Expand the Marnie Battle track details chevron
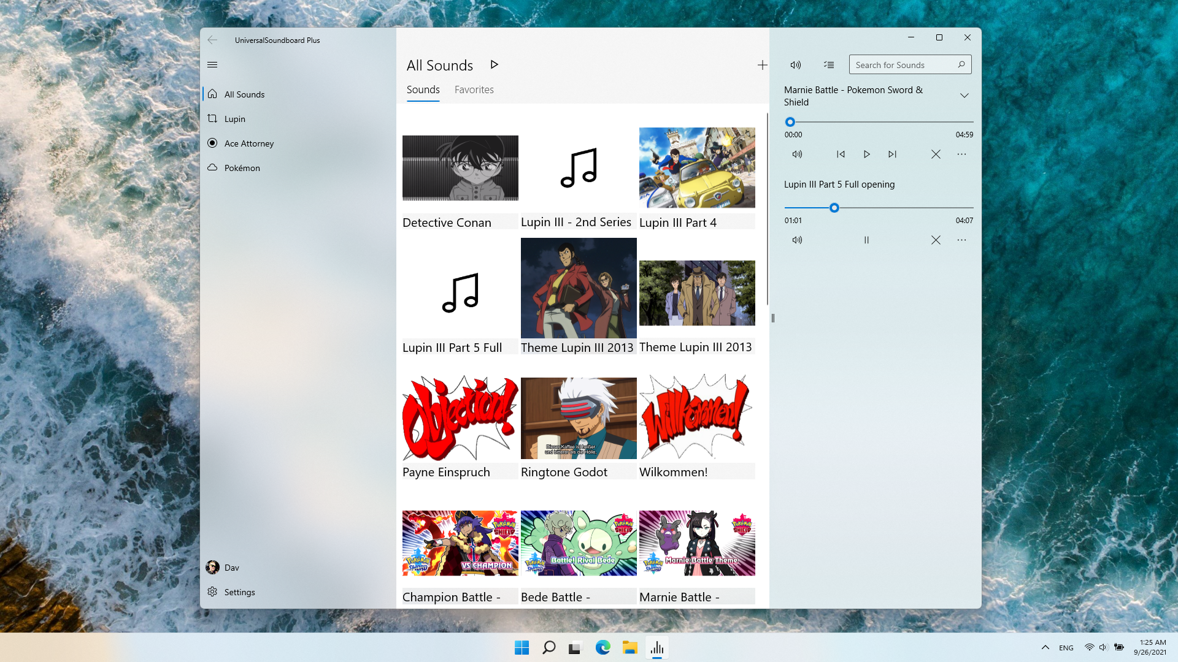The width and height of the screenshot is (1178, 662). [x=964, y=96]
